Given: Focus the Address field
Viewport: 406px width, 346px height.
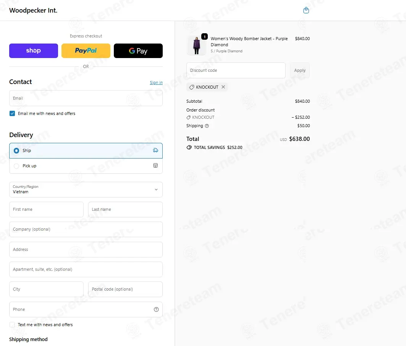Looking at the screenshot, I should [86, 249].
